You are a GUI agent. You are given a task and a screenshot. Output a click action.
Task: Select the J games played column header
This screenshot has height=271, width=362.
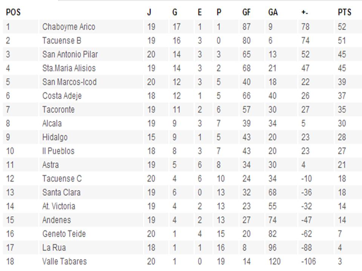tap(149, 12)
